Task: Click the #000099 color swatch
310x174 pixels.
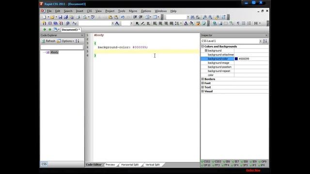Action: click(236, 59)
